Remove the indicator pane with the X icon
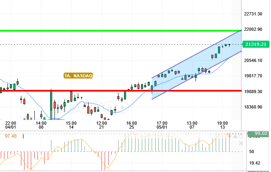Viewport: 271px width, 172px height. click(241, 143)
